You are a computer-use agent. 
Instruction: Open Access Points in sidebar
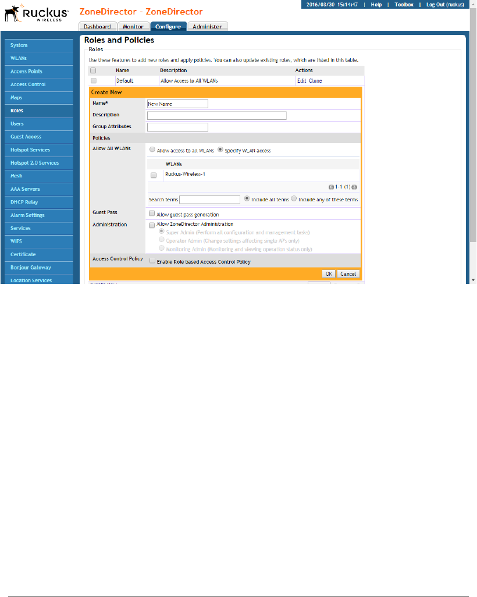click(39, 72)
